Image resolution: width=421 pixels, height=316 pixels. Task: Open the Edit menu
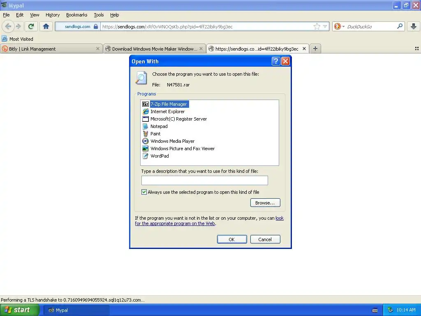coord(20,15)
